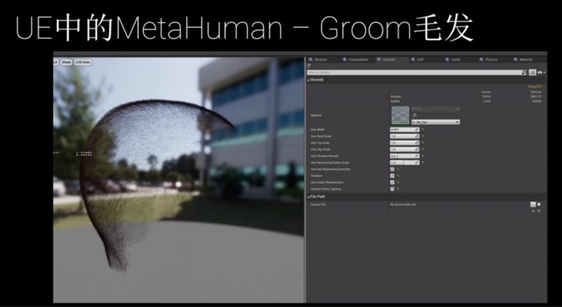The height and width of the screenshot is (307, 562).
Task: Click the LOD Auto viewport button
Action: [83, 62]
